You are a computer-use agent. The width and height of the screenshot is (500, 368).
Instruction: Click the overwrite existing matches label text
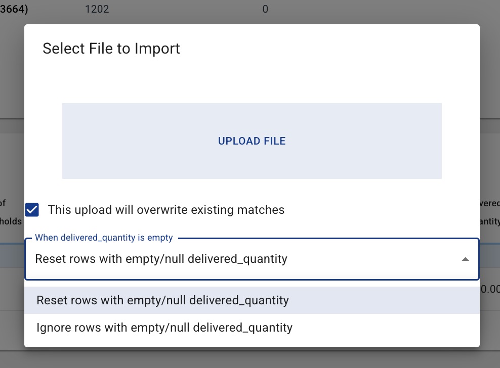coord(166,210)
